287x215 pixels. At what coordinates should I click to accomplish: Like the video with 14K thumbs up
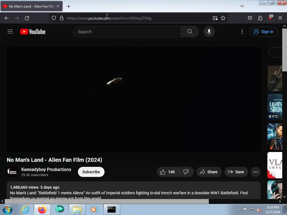tap(168, 172)
